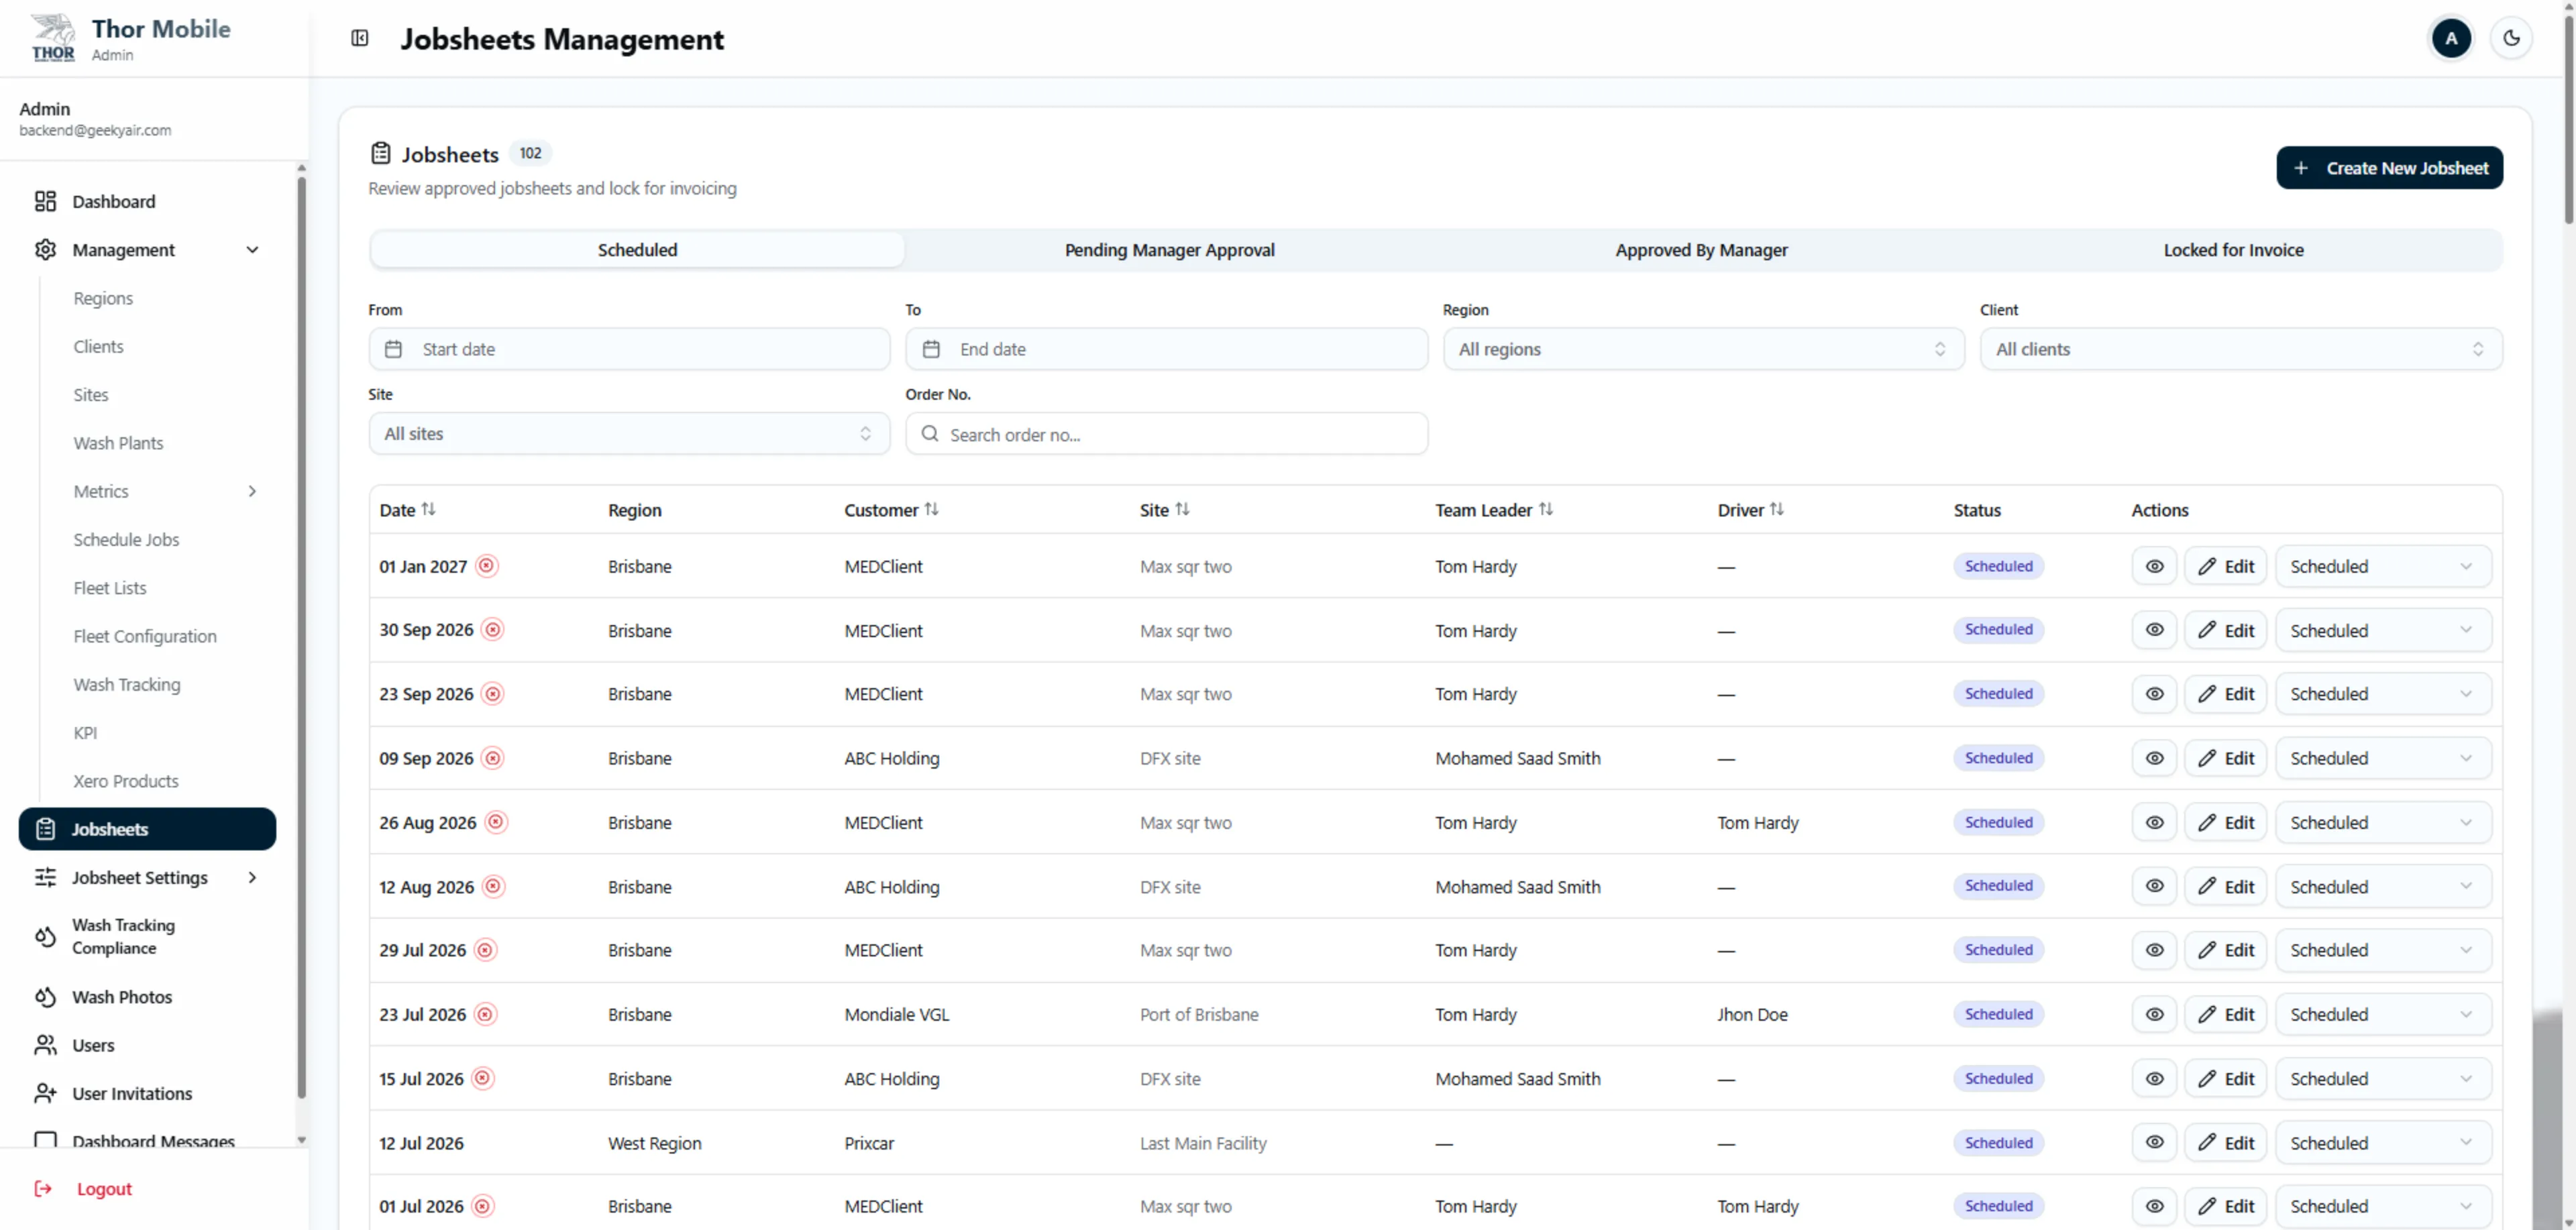Switch to Locked for Invoice tab

click(2233, 250)
